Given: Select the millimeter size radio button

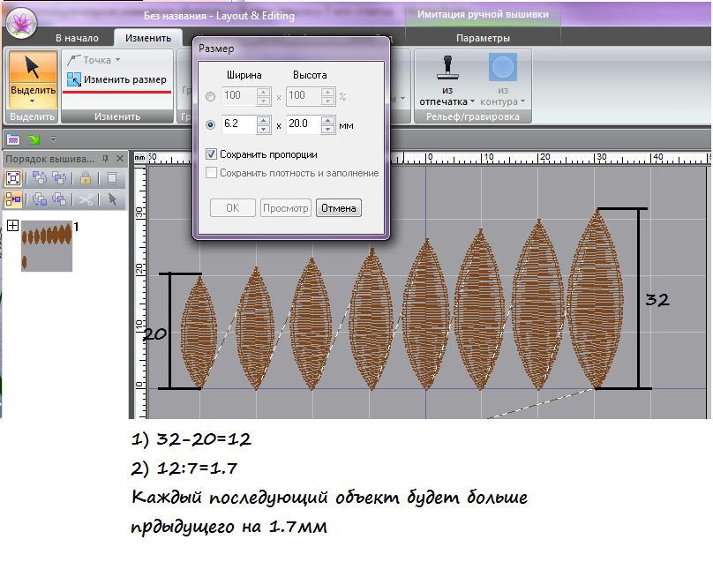Looking at the screenshot, I should click(x=210, y=124).
